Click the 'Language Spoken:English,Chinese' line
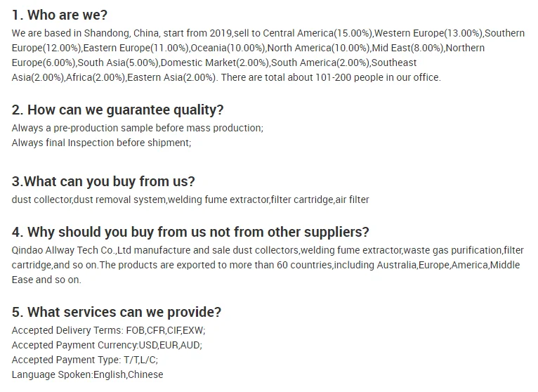The height and width of the screenshot is (392, 538). coord(88,374)
